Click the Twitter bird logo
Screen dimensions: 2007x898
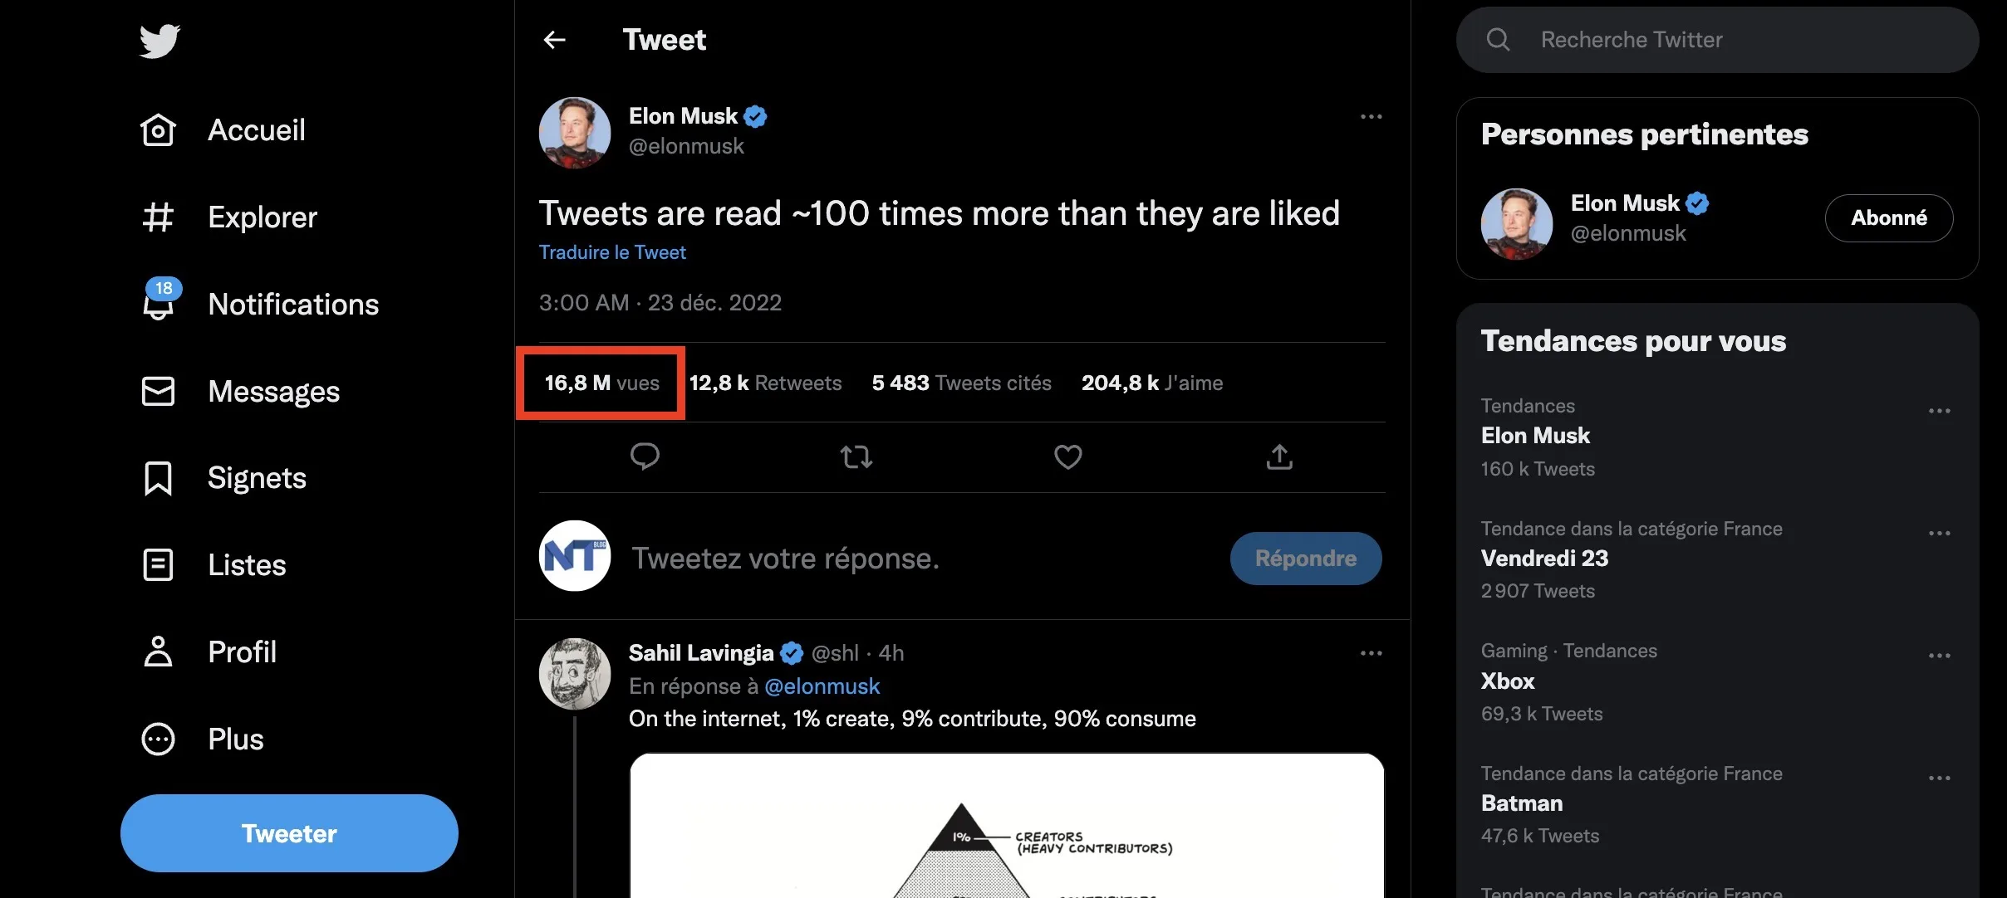159,41
